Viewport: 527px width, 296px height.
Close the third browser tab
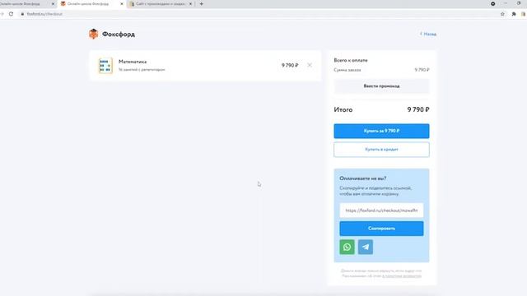click(190, 4)
